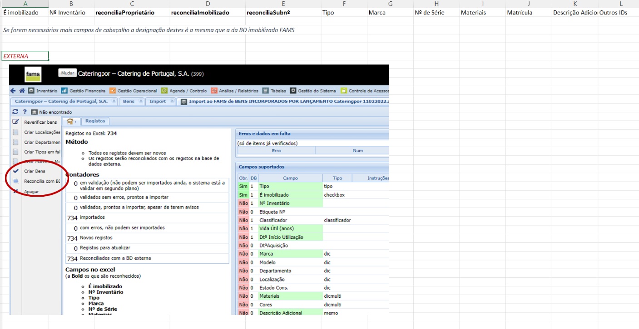
Task: Click the home icon in FAMS toolbar
Action: click(x=22, y=91)
